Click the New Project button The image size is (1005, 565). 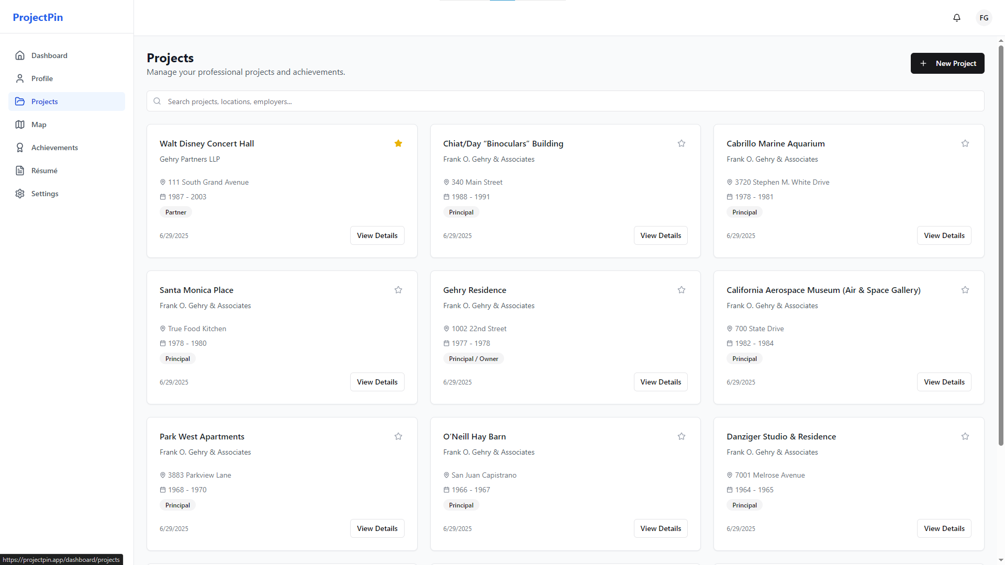click(947, 63)
